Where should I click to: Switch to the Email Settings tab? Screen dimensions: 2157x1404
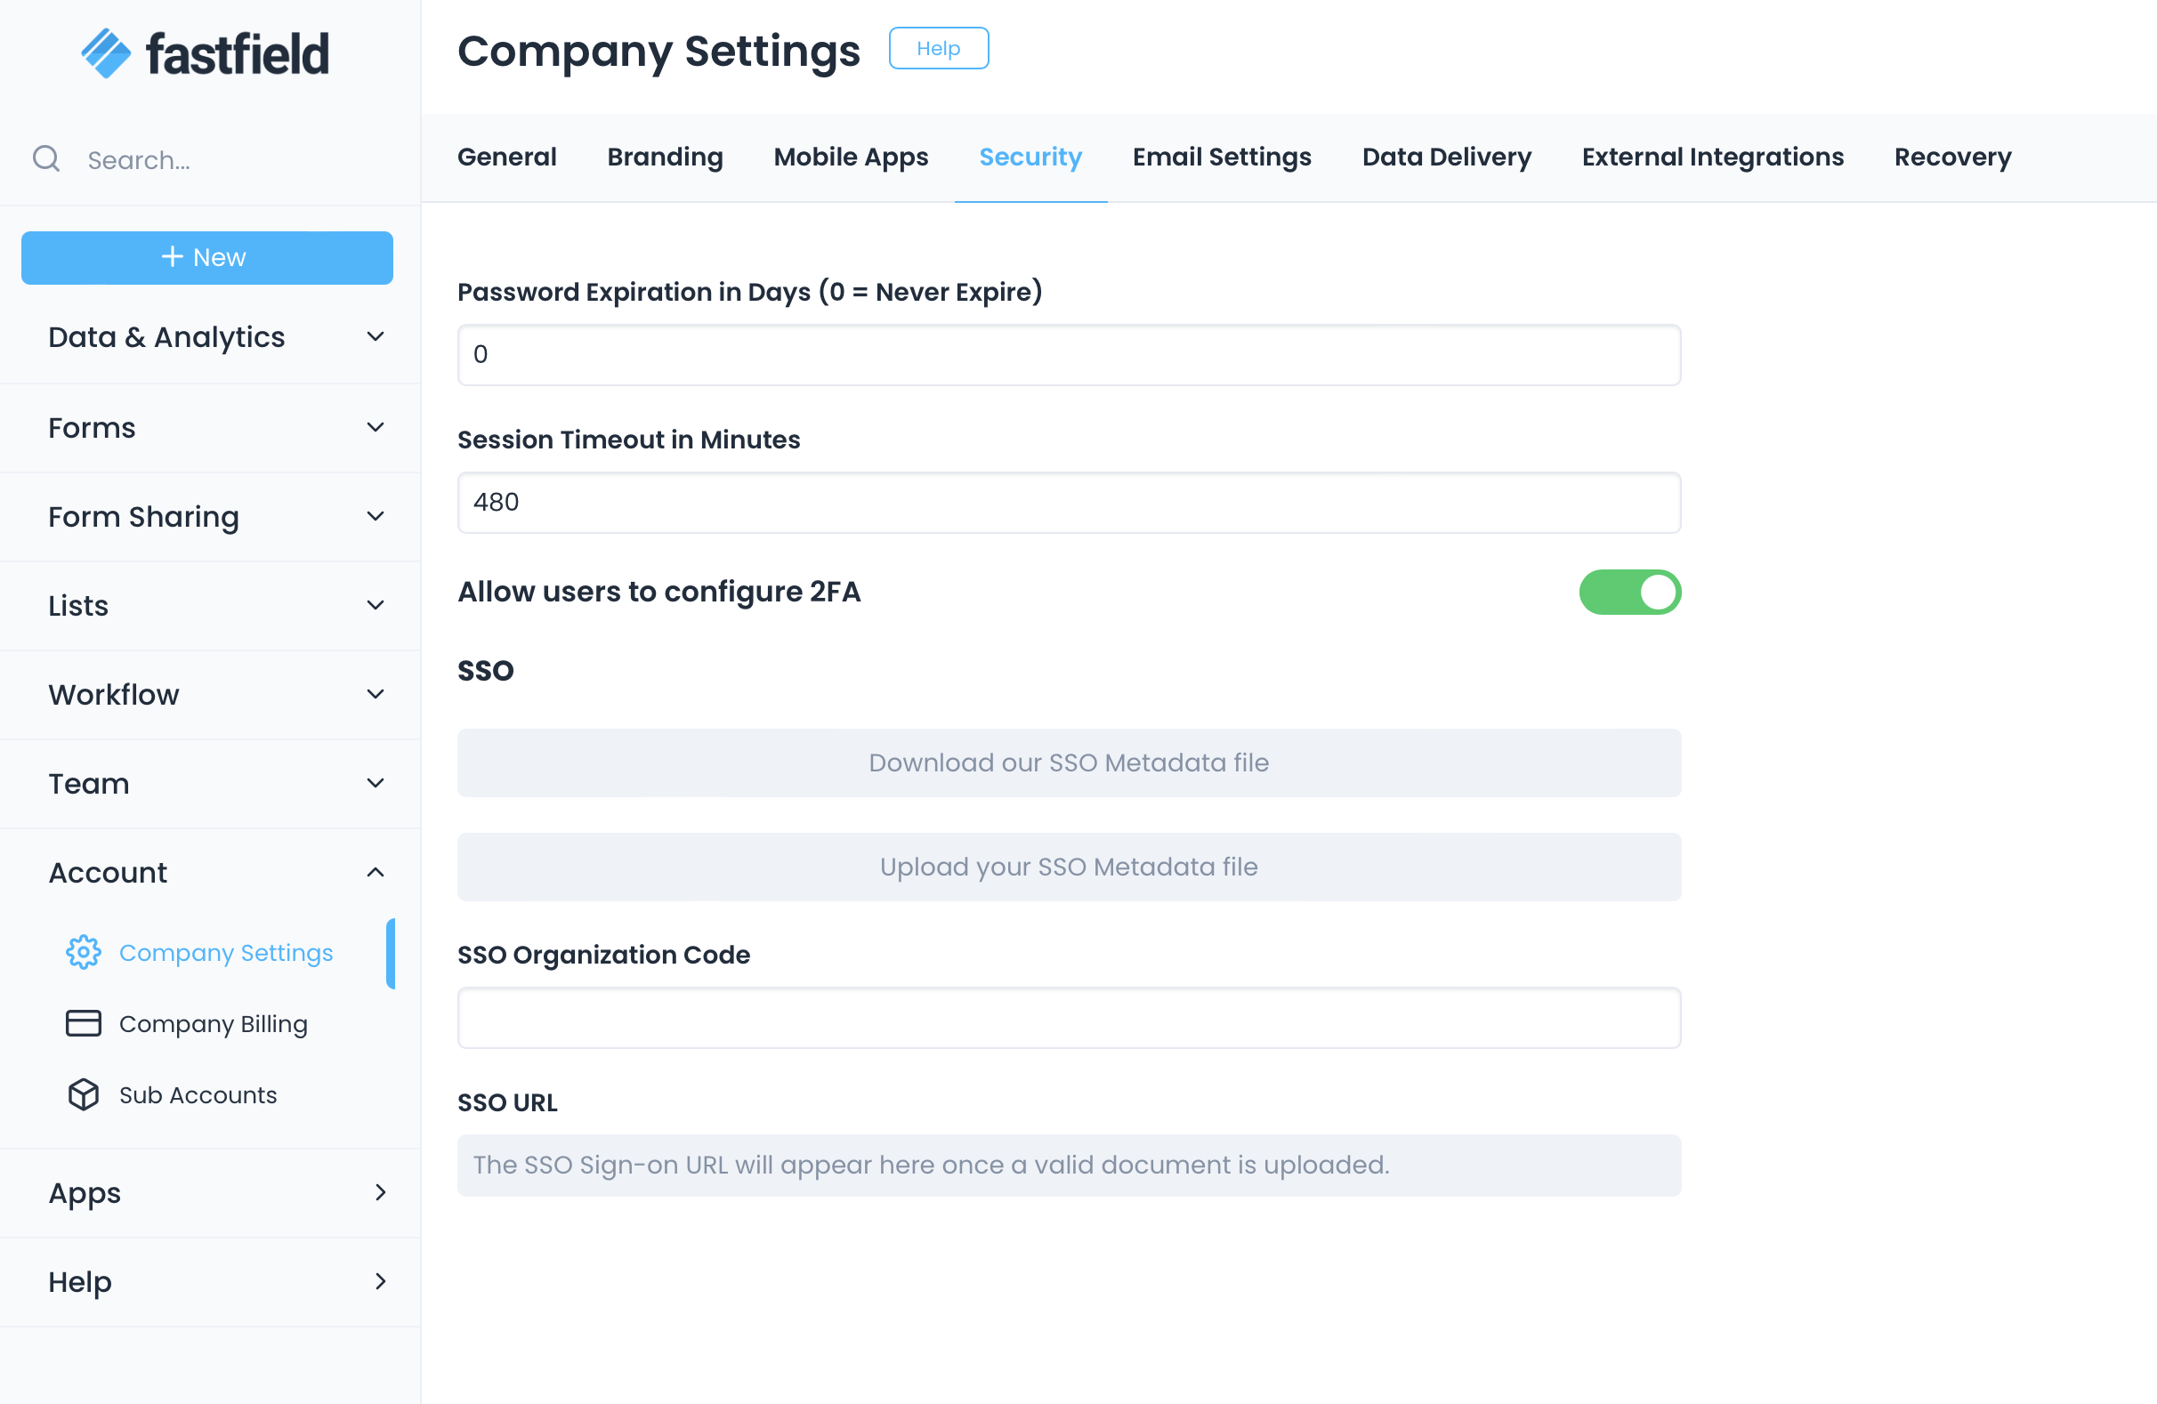(x=1222, y=157)
